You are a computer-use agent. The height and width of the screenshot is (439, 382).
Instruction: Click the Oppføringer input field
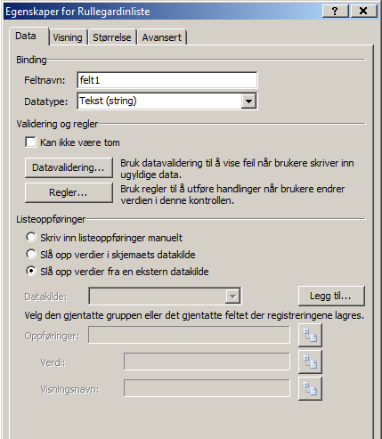coord(189,335)
